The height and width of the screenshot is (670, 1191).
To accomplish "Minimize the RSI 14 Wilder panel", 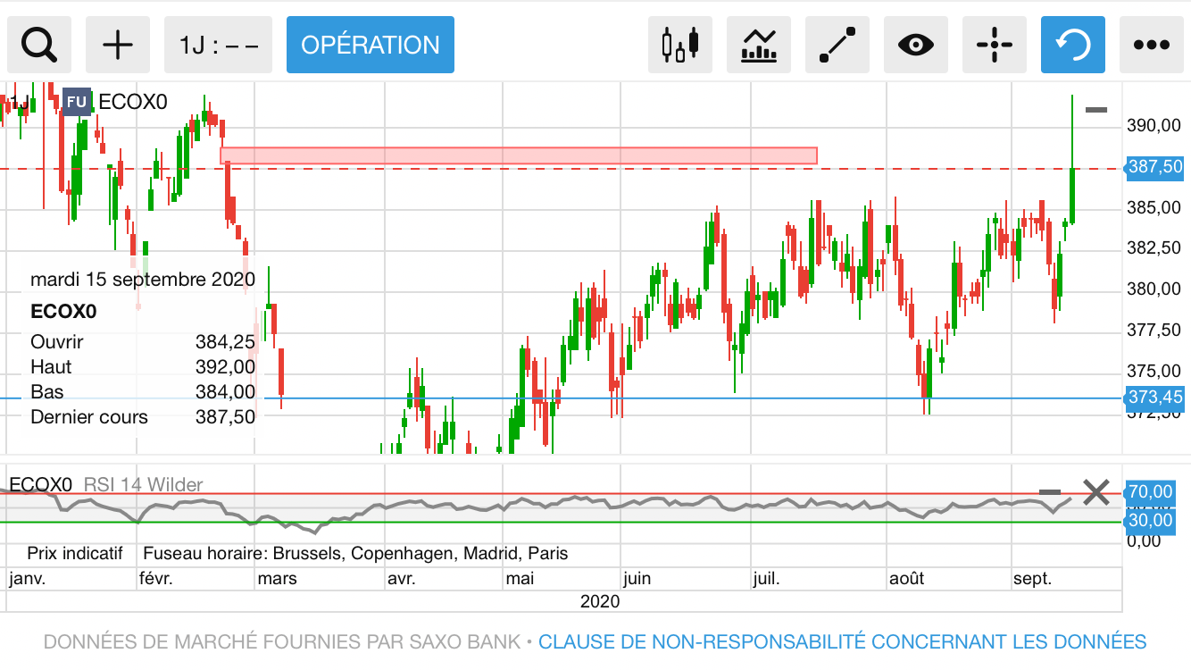I will 1050,492.
